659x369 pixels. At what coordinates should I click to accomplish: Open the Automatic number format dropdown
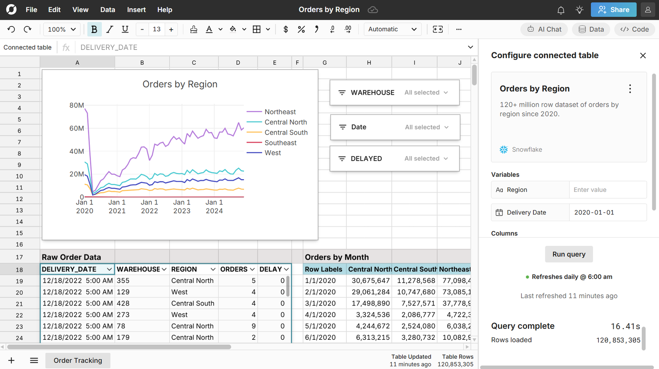(x=392, y=29)
